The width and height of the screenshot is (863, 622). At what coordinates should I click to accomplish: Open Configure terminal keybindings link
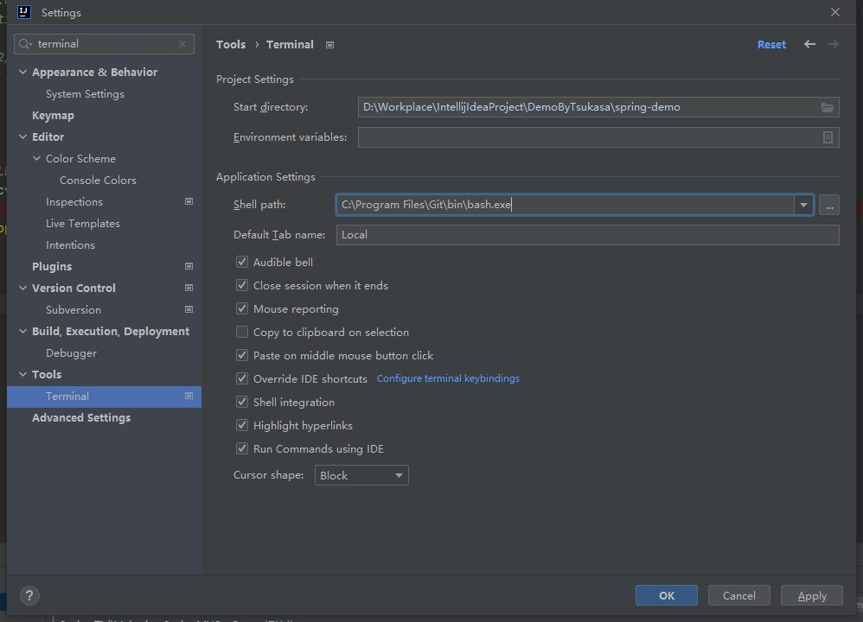click(x=448, y=378)
